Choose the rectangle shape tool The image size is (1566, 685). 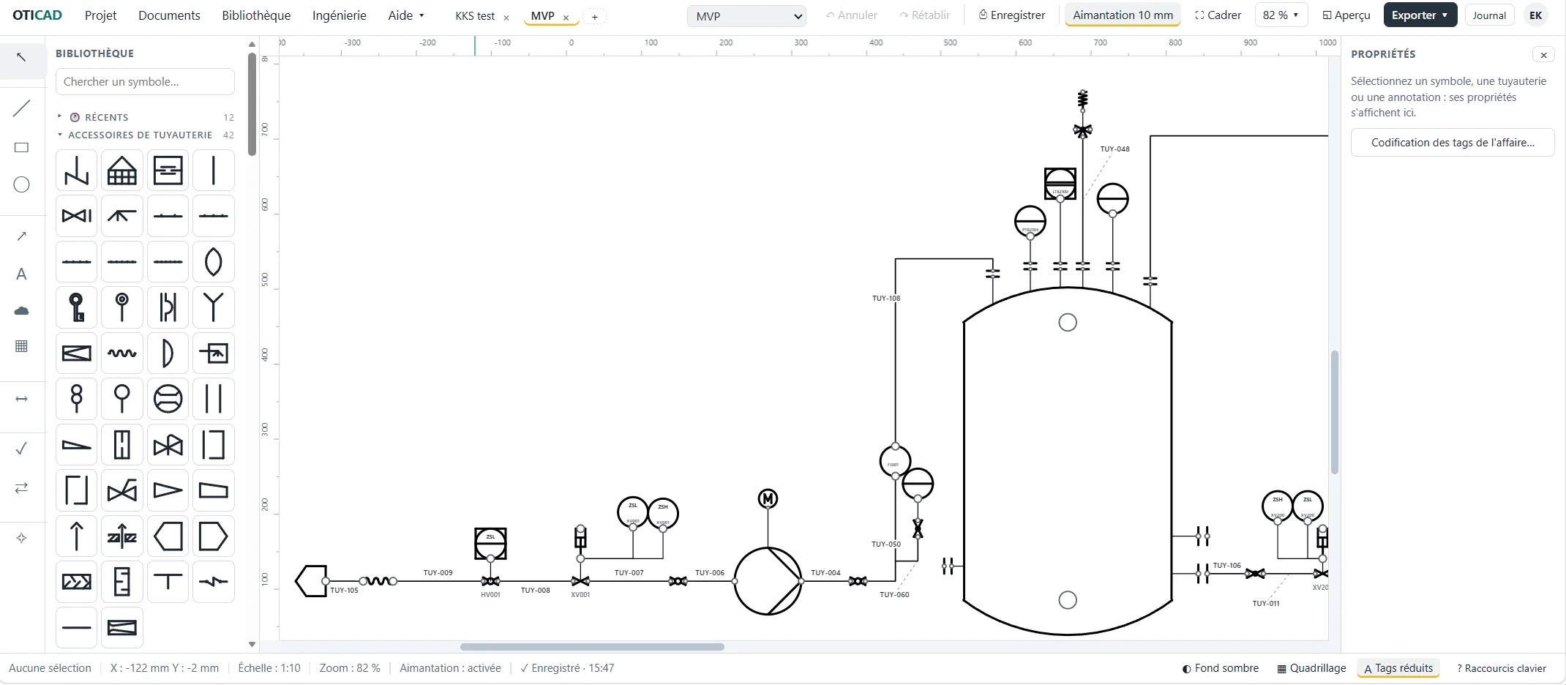pyautogui.click(x=22, y=147)
